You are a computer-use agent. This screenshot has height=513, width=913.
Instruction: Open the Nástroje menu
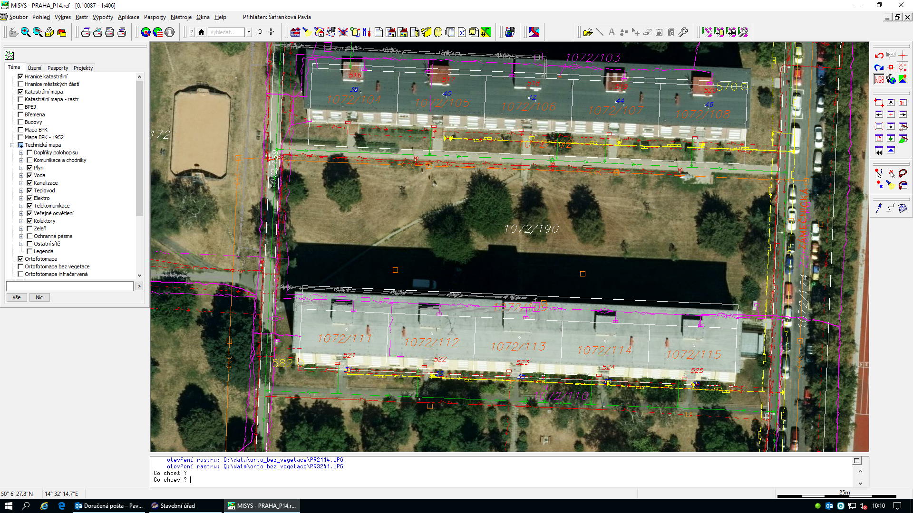181,17
